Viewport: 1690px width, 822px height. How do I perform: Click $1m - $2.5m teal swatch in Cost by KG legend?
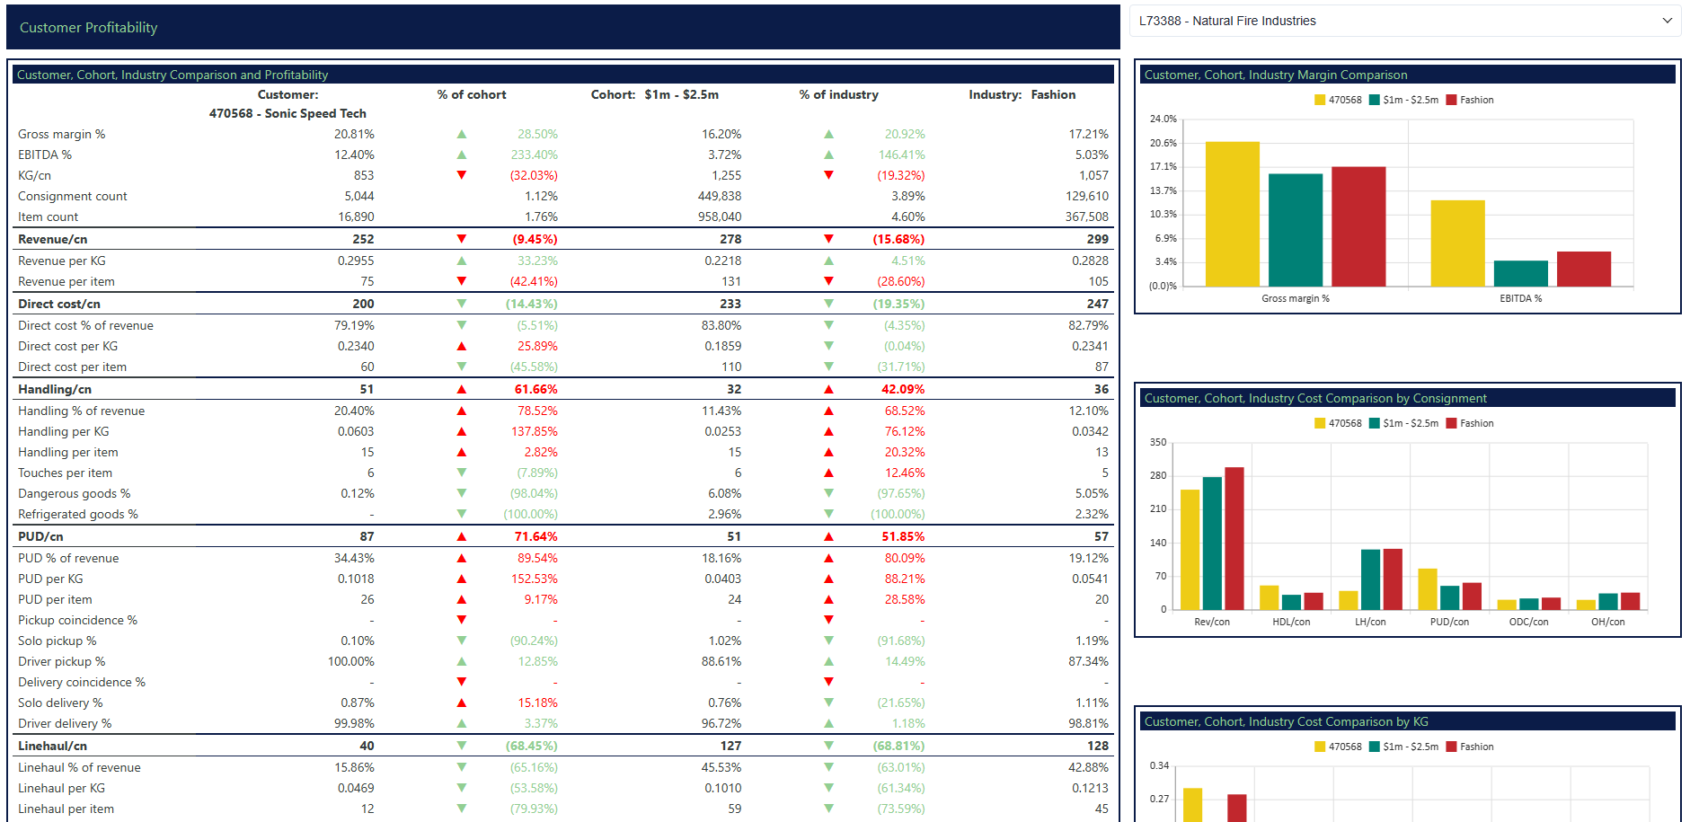pyautogui.click(x=1375, y=747)
